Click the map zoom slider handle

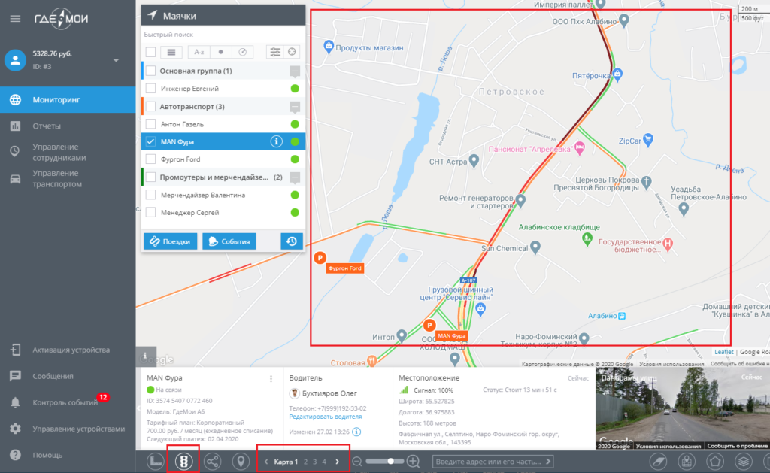point(390,461)
